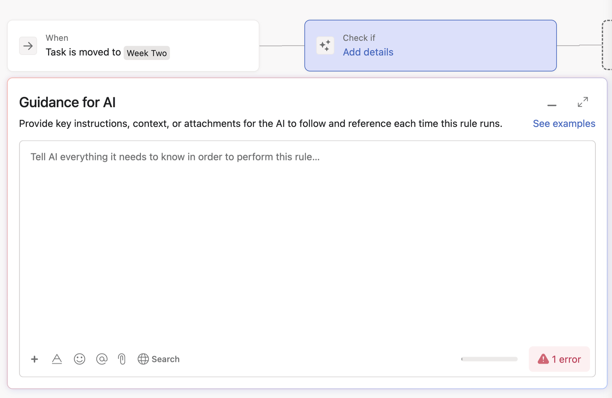
Task: Click the Add details link
Action: coord(368,52)
